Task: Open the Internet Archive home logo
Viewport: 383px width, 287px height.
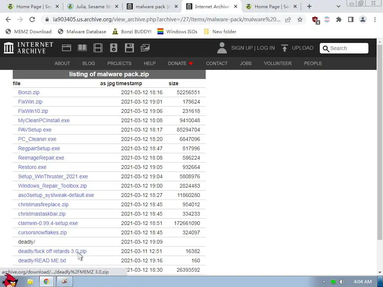Action: click(28, 48)
